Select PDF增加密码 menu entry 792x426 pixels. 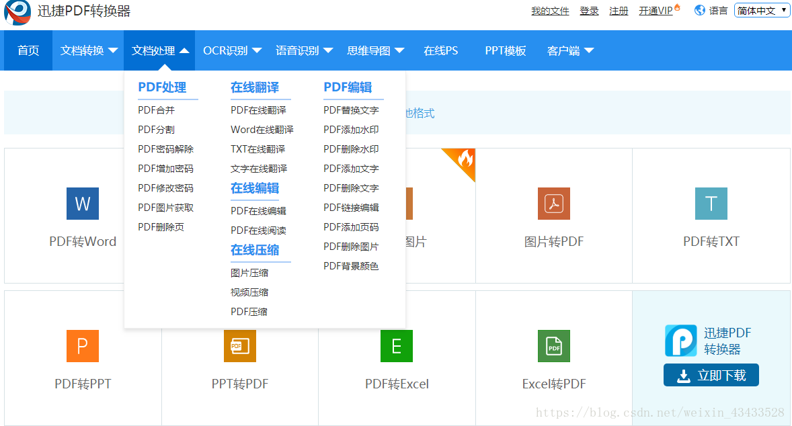pos(165,169)
